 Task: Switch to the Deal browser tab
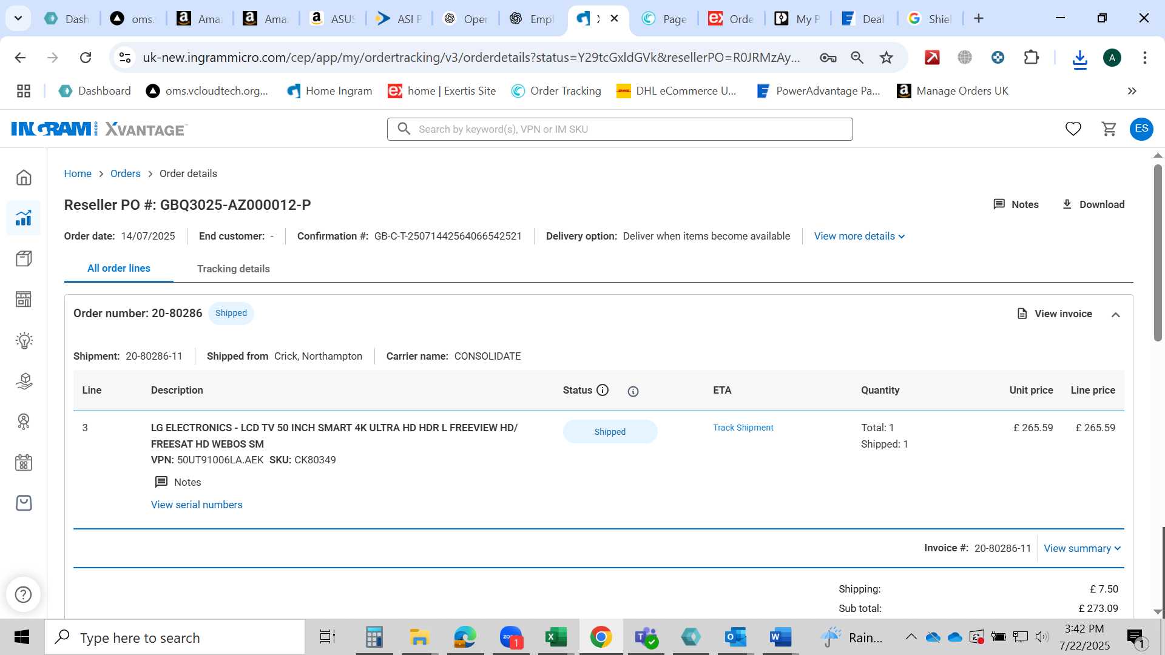click(x=864, y=19)
